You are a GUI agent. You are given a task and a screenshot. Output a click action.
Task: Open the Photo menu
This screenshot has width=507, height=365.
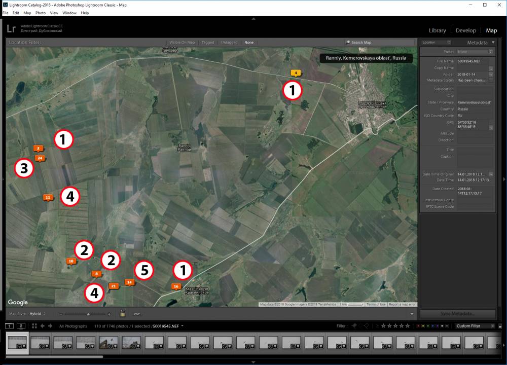41,13
